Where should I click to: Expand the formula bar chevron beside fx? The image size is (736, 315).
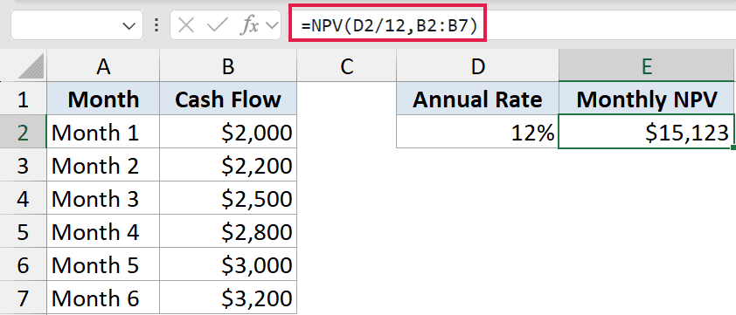[x=272, y=26]
